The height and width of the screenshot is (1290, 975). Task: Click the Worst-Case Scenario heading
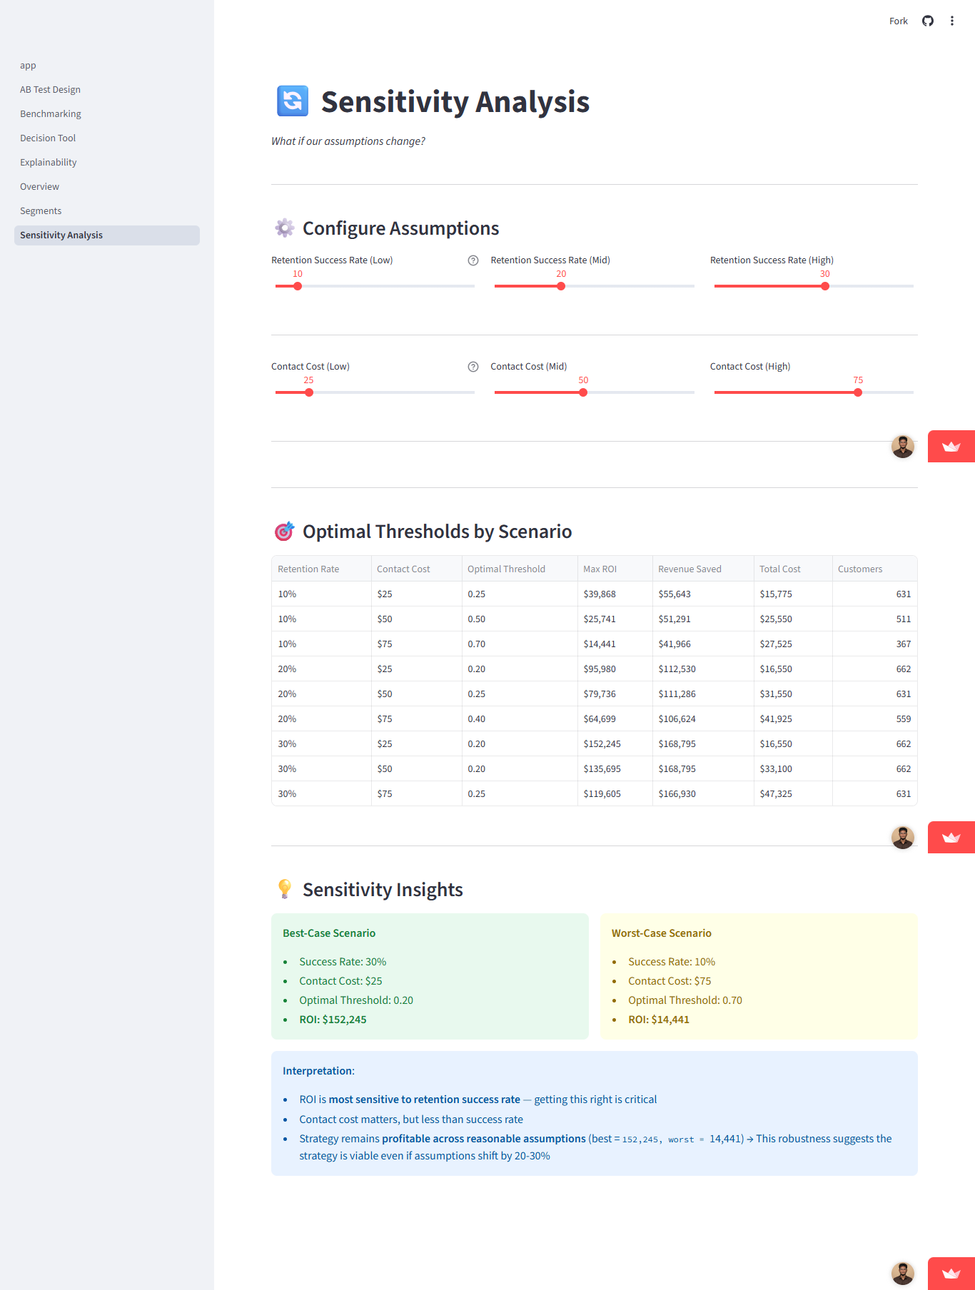tap(662, 933)
